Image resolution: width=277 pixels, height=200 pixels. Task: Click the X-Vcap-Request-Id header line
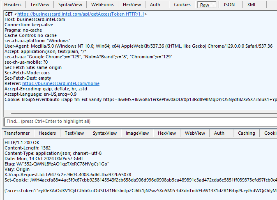coord(68,175)
